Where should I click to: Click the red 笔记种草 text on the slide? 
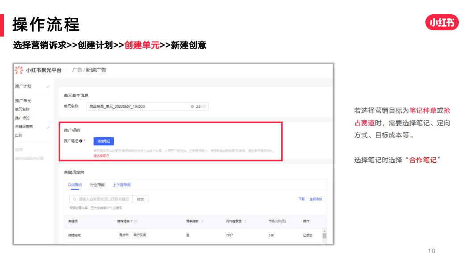(423, 111)
